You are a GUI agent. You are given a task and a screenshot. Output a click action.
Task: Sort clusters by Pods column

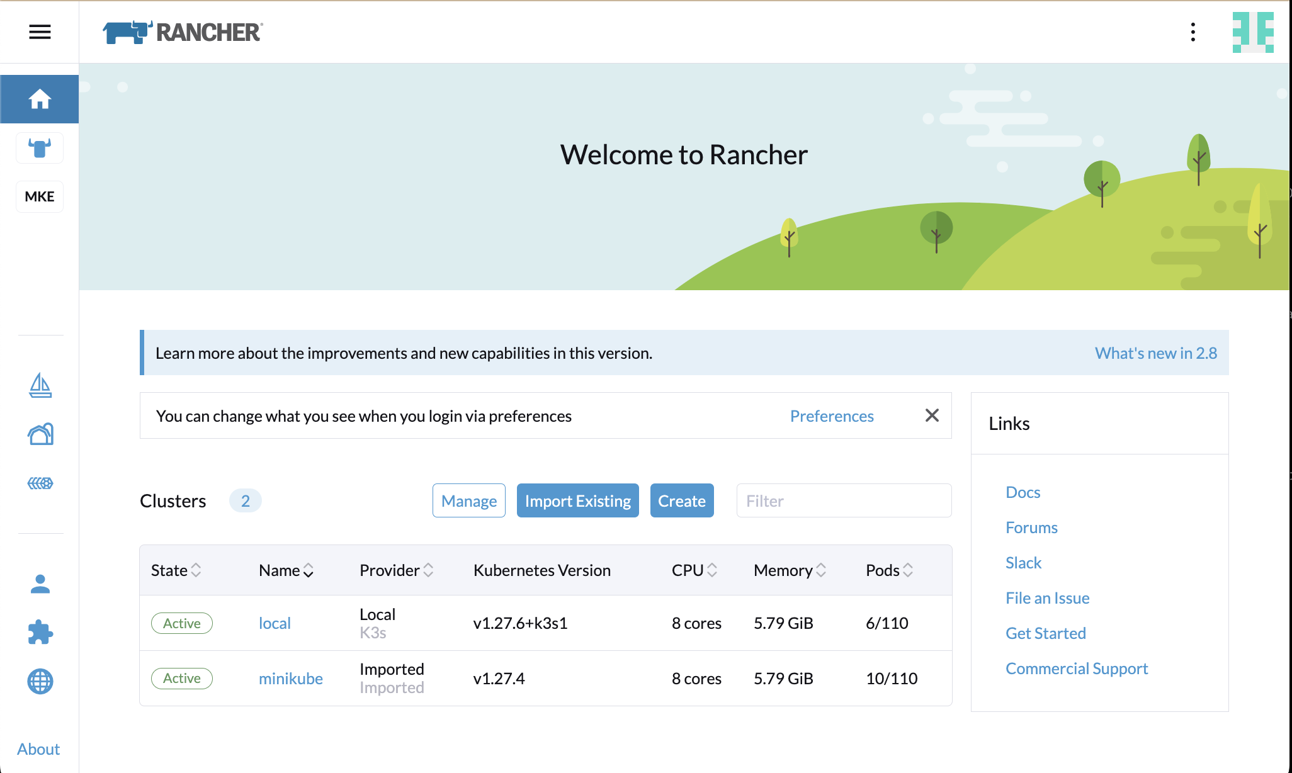[x=890, y=570]
